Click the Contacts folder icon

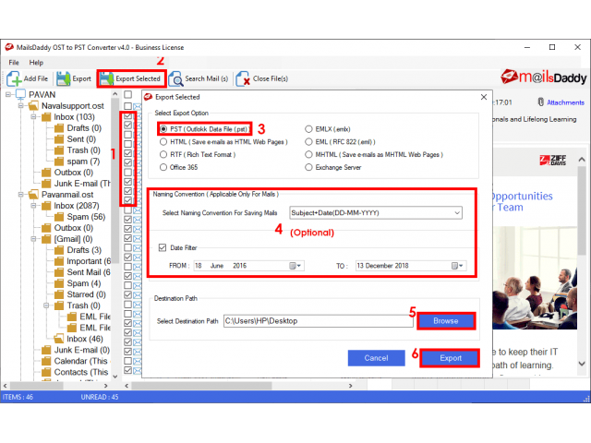click(x=46, y=372)
